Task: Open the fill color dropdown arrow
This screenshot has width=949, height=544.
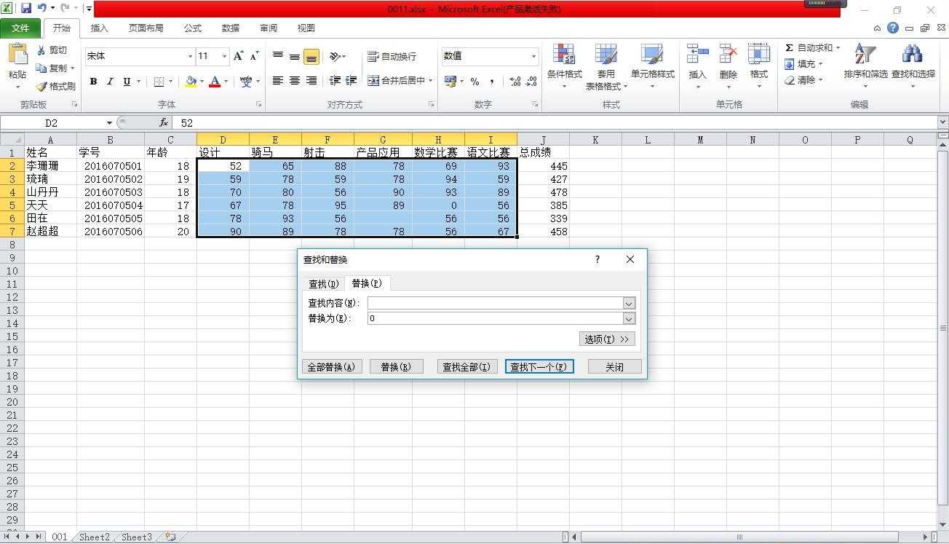Action: tap(202, 82)
